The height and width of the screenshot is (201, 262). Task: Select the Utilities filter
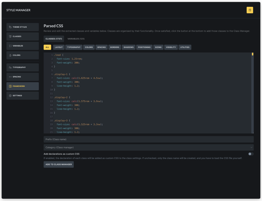click(x=185, y=47)
